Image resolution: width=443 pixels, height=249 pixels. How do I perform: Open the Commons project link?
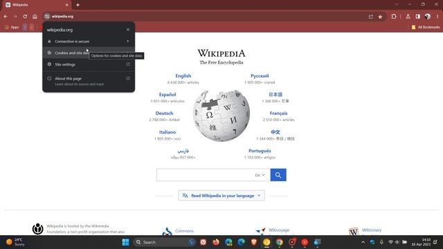tap(184, 231)
